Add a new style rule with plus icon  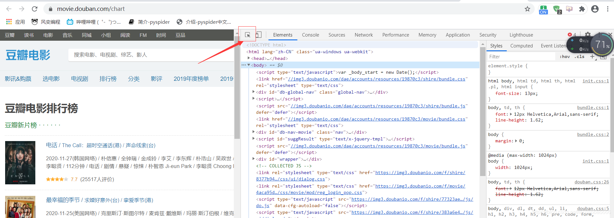click(592, 57)
